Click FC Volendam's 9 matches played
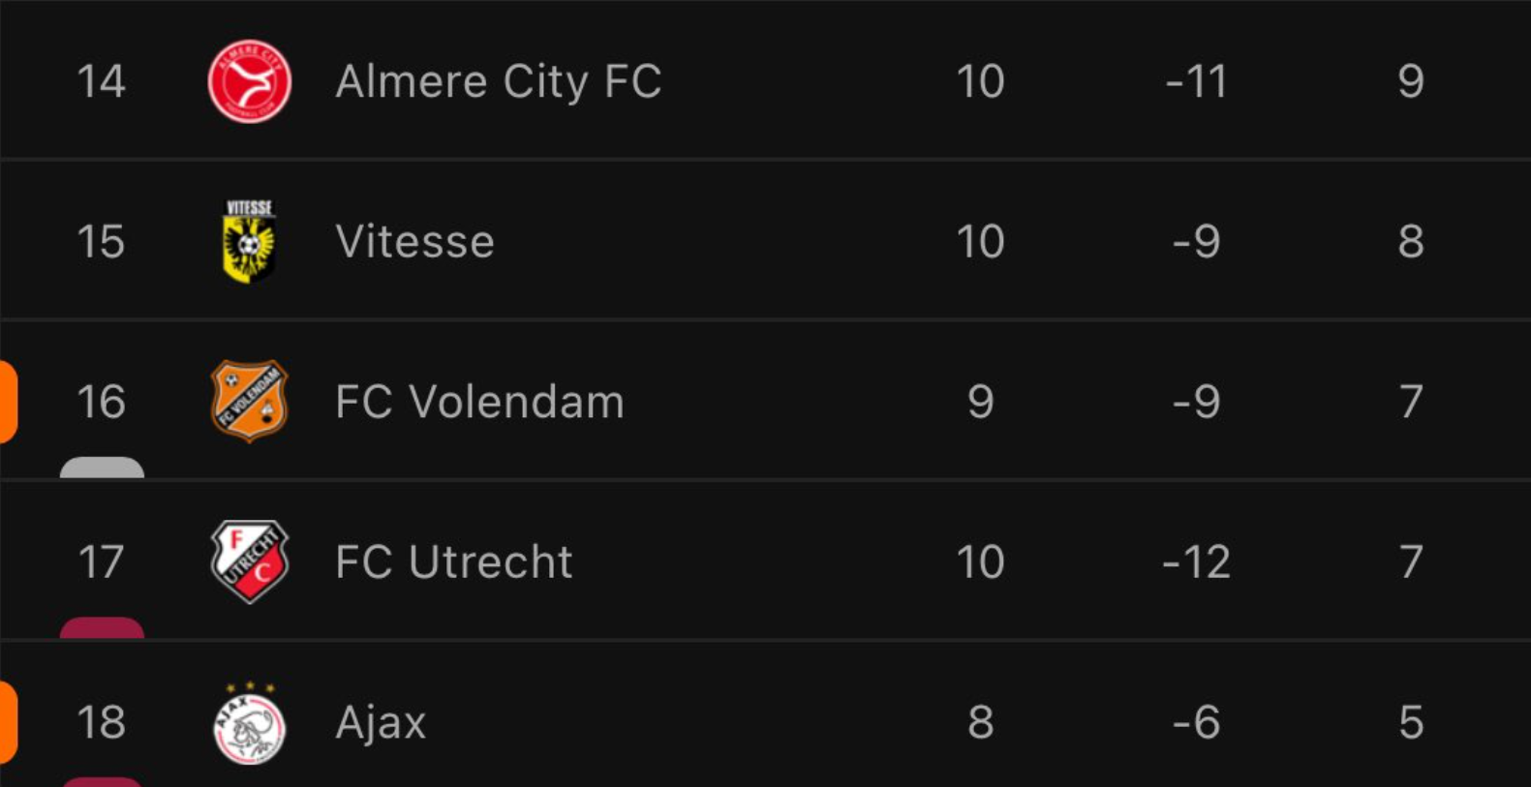Screen dimensions: 1531x787 [x=980, y=402]
